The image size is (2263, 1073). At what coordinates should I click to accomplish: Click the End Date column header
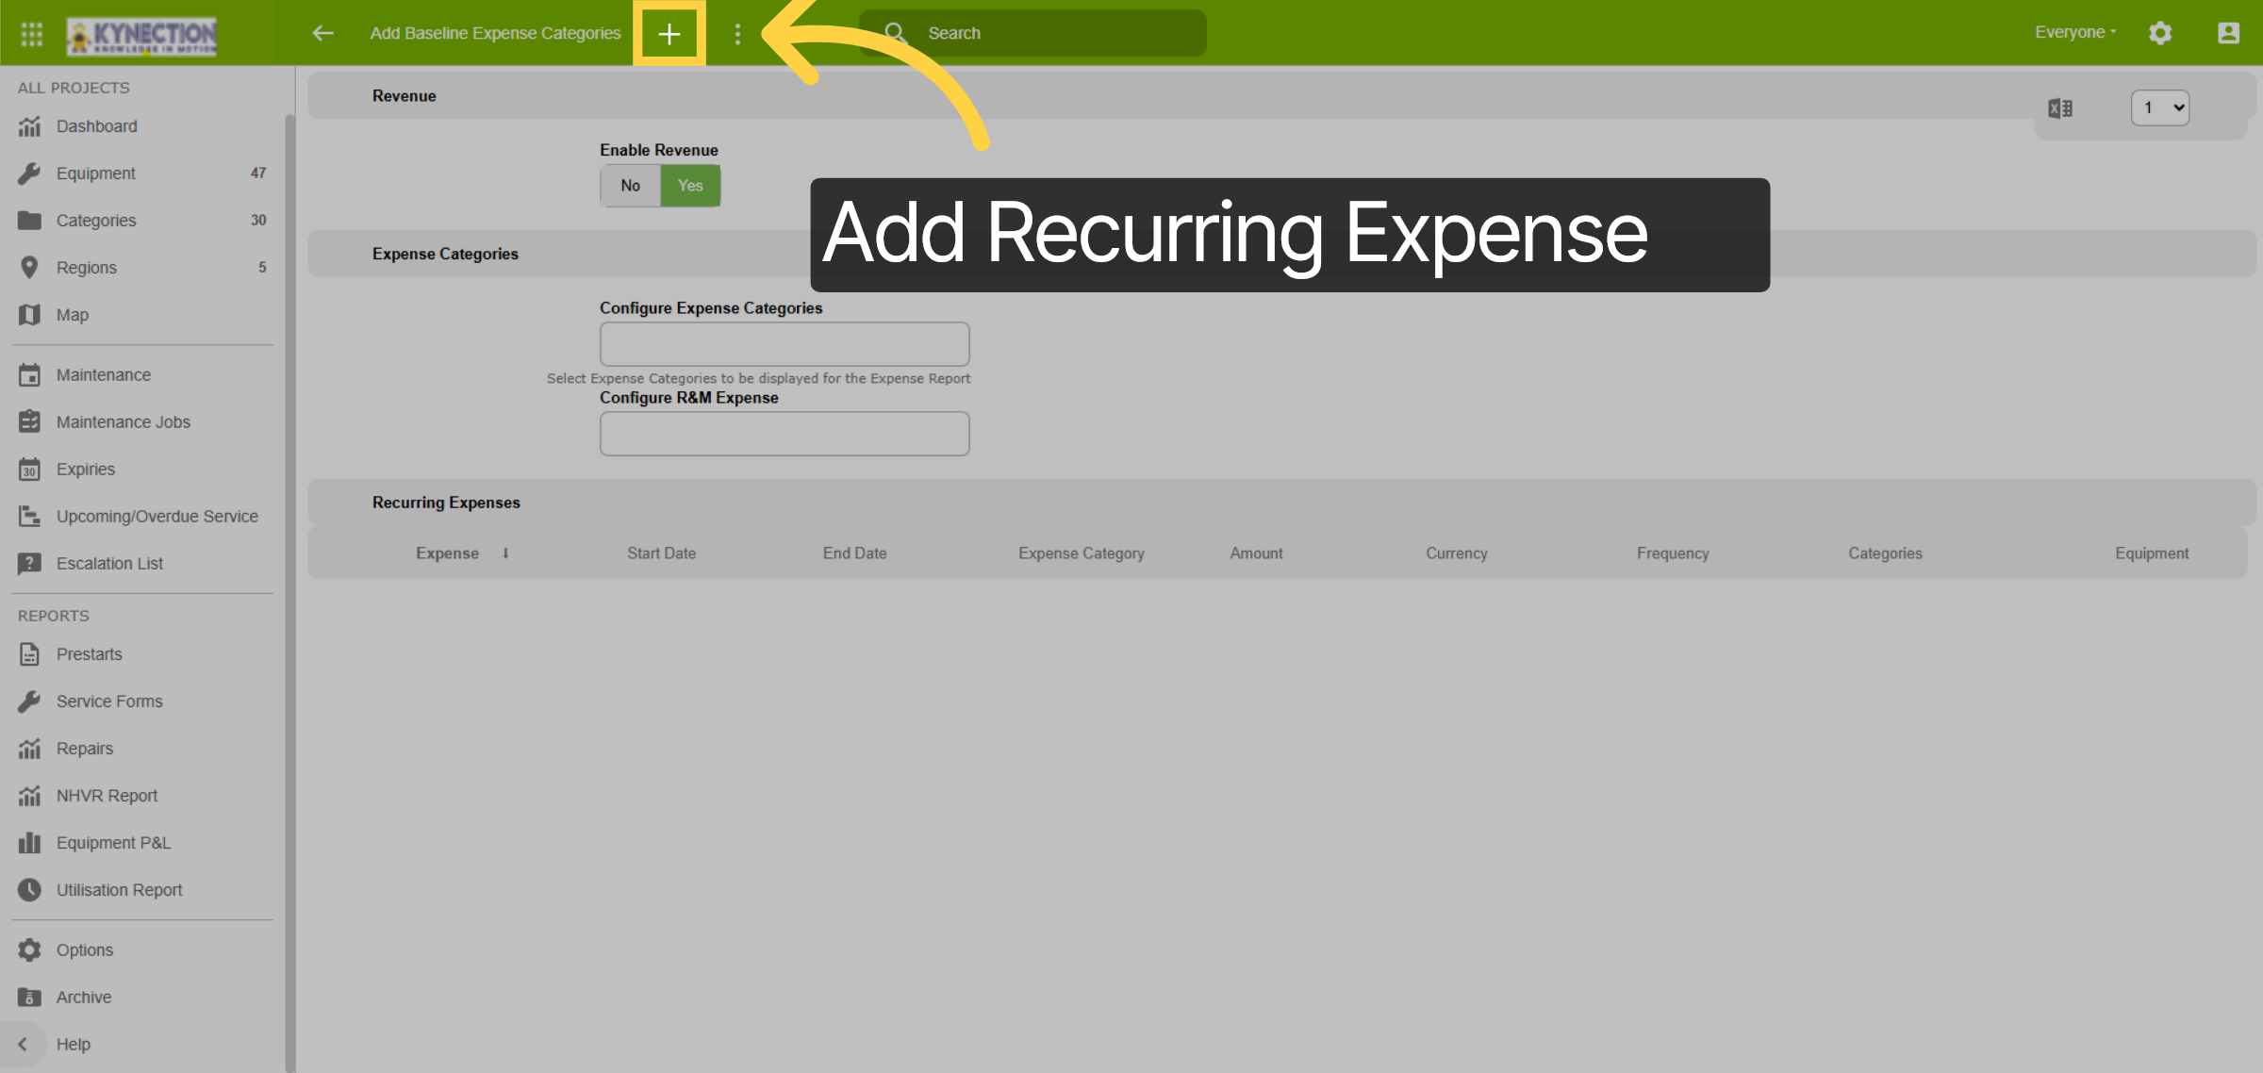point(854,554)
